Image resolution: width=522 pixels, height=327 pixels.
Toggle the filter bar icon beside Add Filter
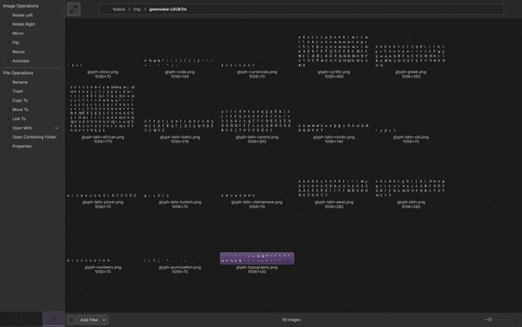tap(71, 320)
